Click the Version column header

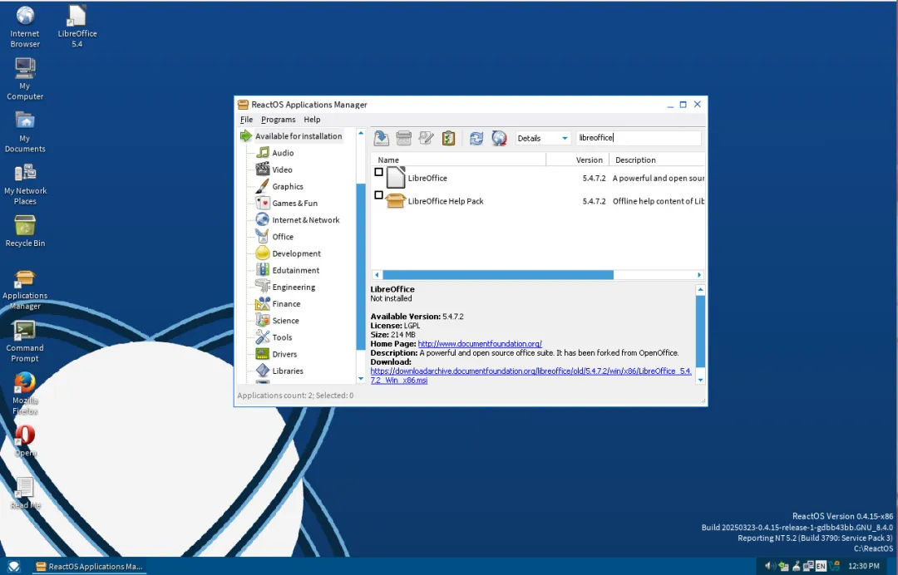click(x=577, y=160)
